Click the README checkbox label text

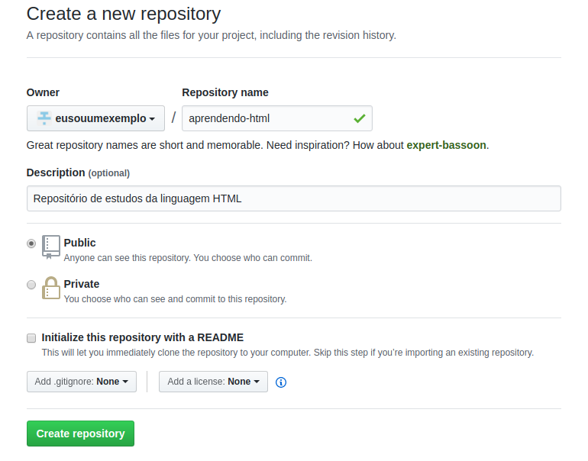(x=143, y=337)
